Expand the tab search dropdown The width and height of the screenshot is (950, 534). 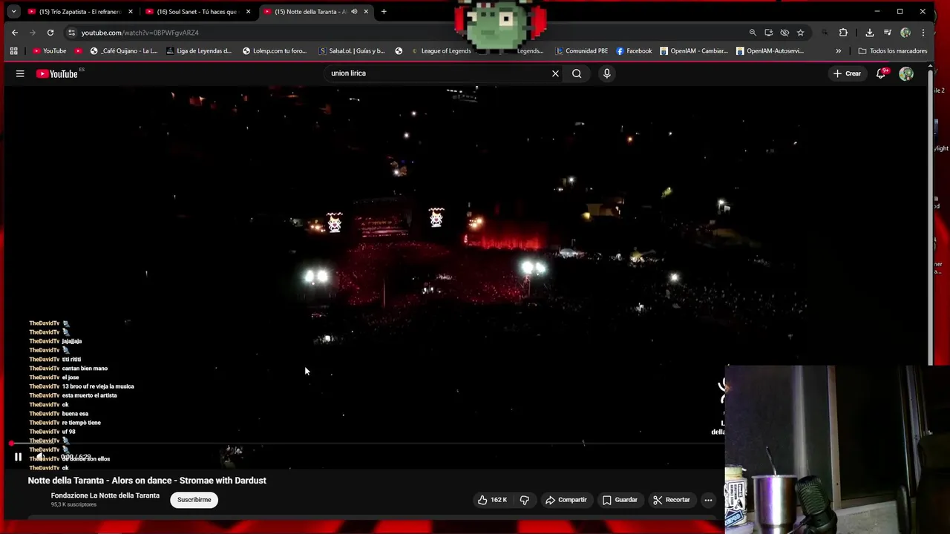pyautogui.click(x=13, y=12)
